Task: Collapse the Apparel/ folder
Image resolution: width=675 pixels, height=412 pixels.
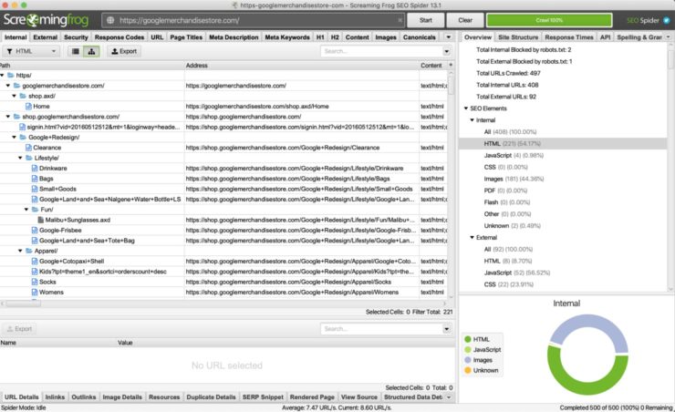Action: pyautogui.click(x=20, y=251)
